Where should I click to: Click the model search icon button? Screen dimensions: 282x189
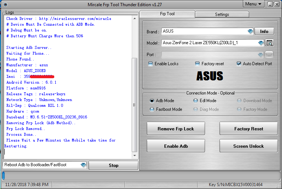[269, 43]
